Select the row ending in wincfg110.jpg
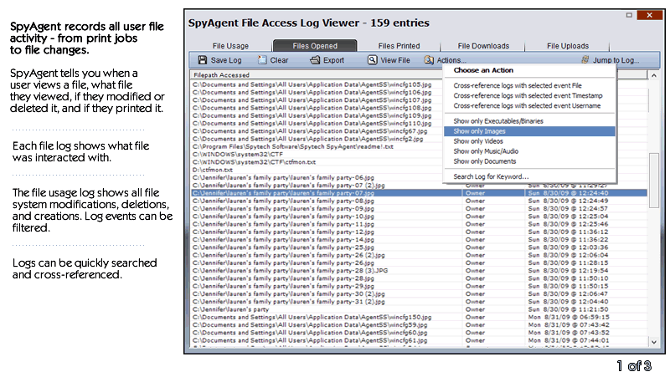 coord(317,123)
